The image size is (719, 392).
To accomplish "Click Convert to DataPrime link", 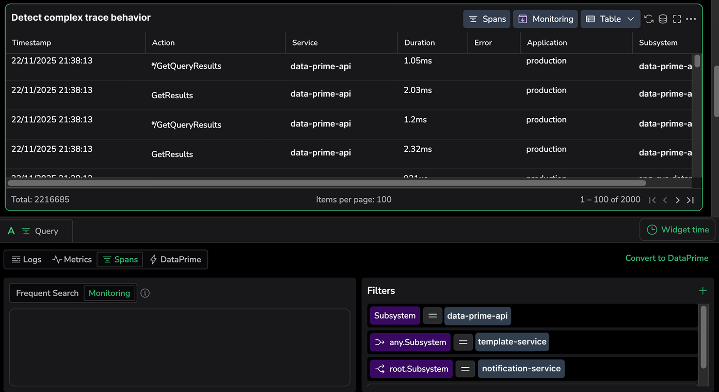I will tap(666, 258).
